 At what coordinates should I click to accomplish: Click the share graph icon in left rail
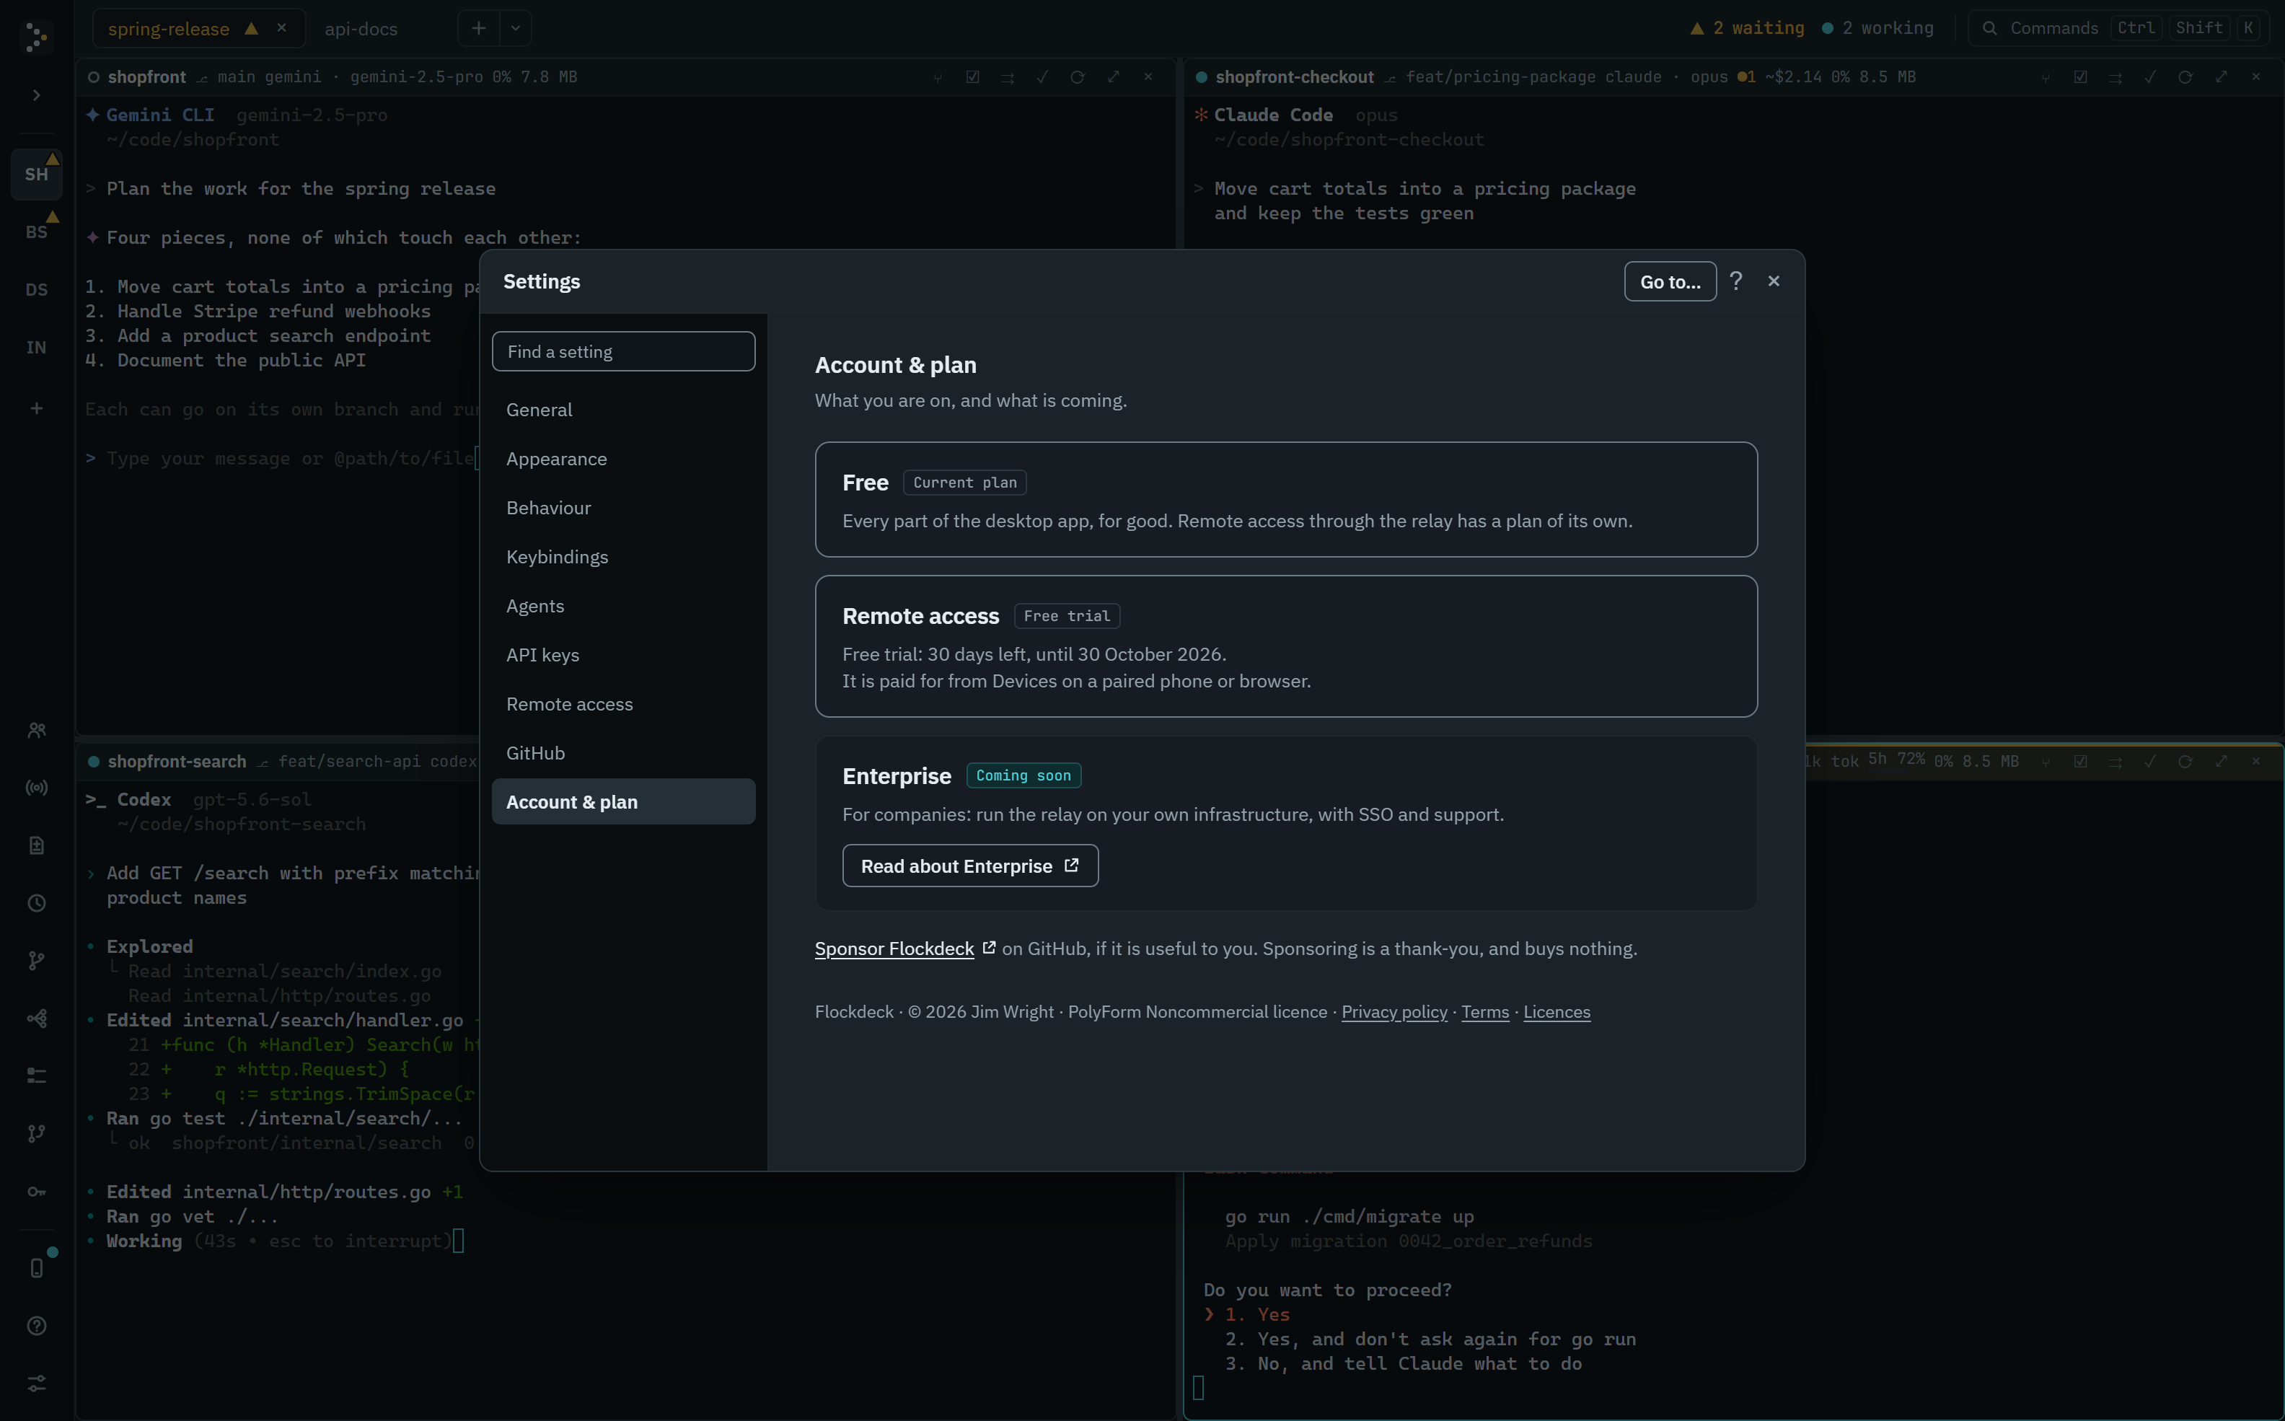click(37, 1019)
